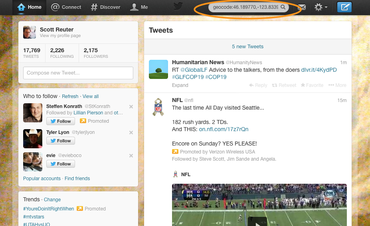The image size is (370, 226).
Task: Open the 17,769 Tweets count
Action: [x=32, y=53]
